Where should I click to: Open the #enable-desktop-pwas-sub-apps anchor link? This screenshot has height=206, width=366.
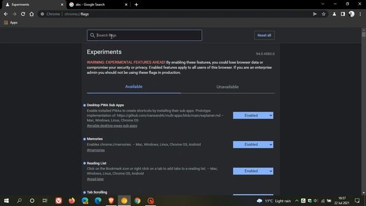pos(112,126)
